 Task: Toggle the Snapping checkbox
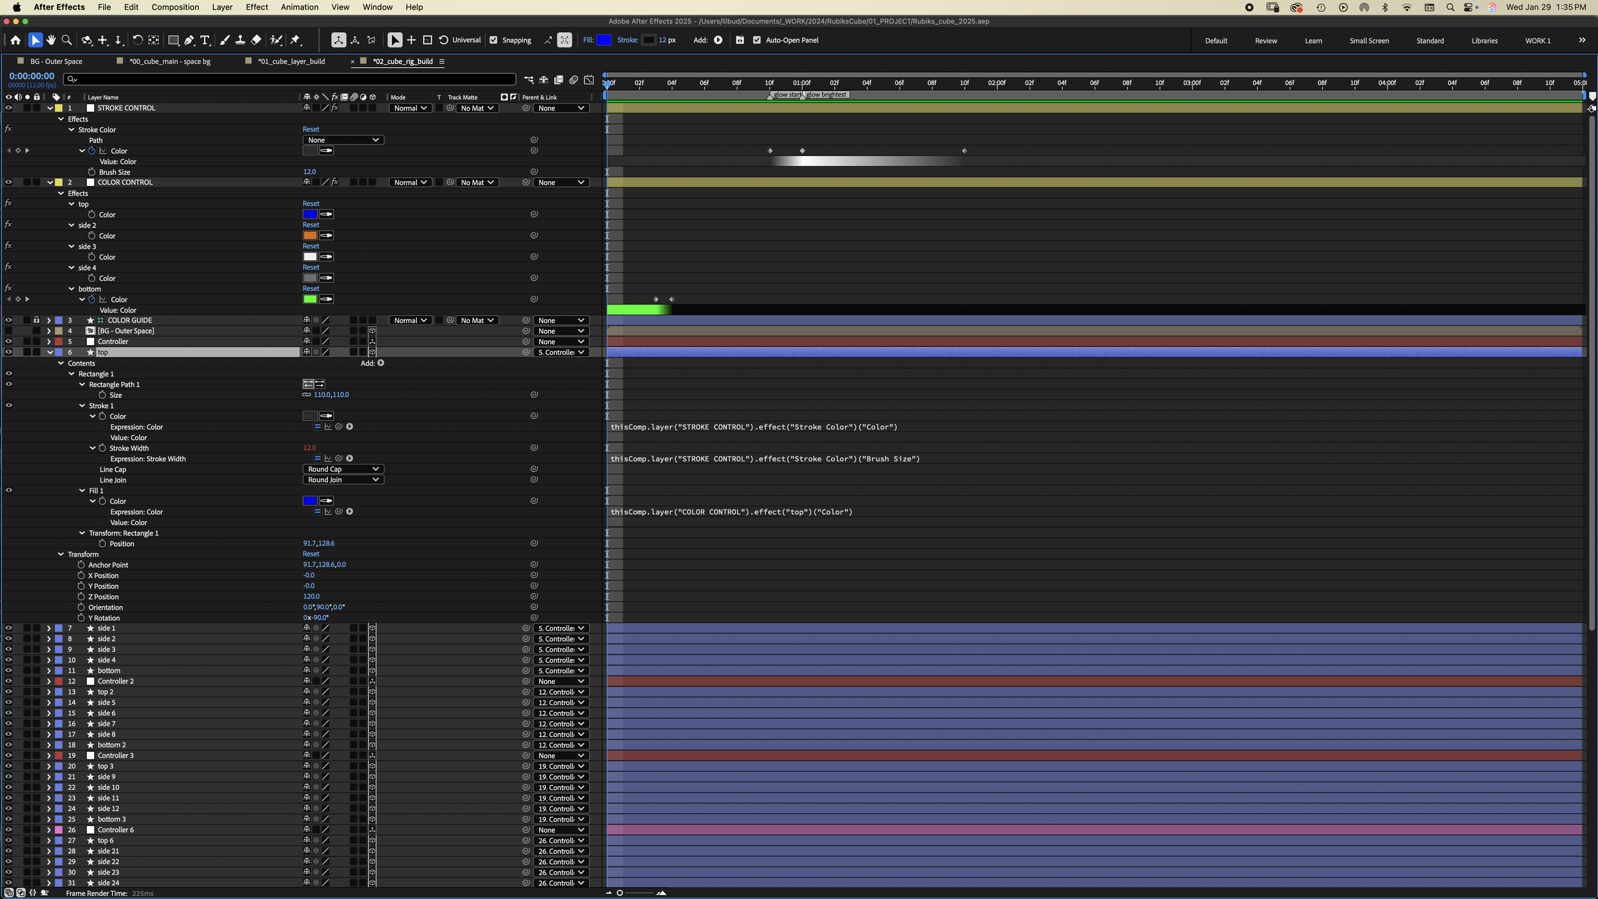coord(493,40)
